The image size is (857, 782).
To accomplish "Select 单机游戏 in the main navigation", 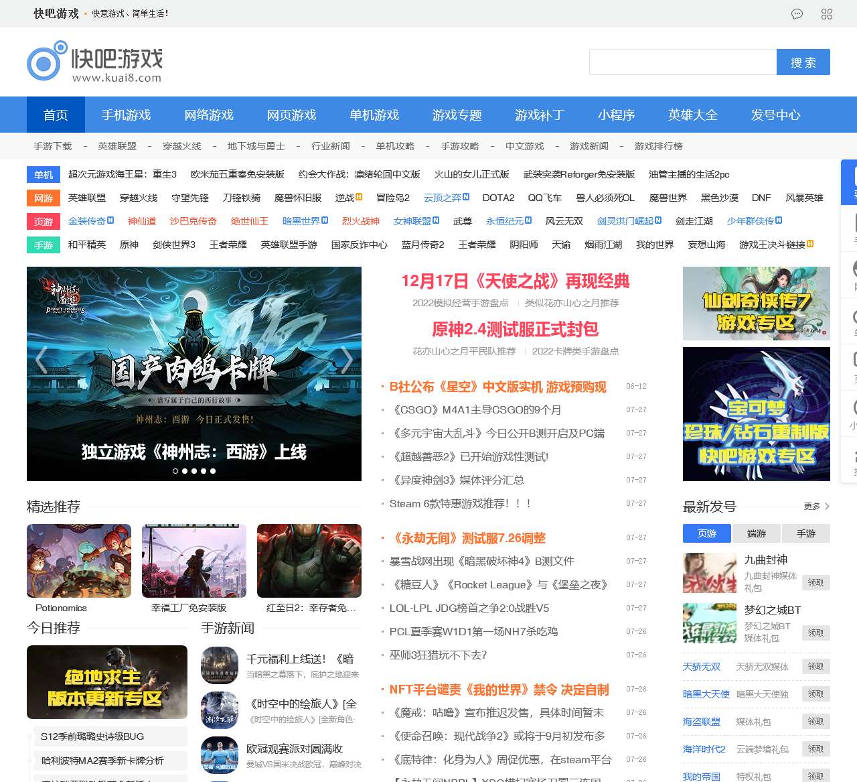I will click(374, 115).
